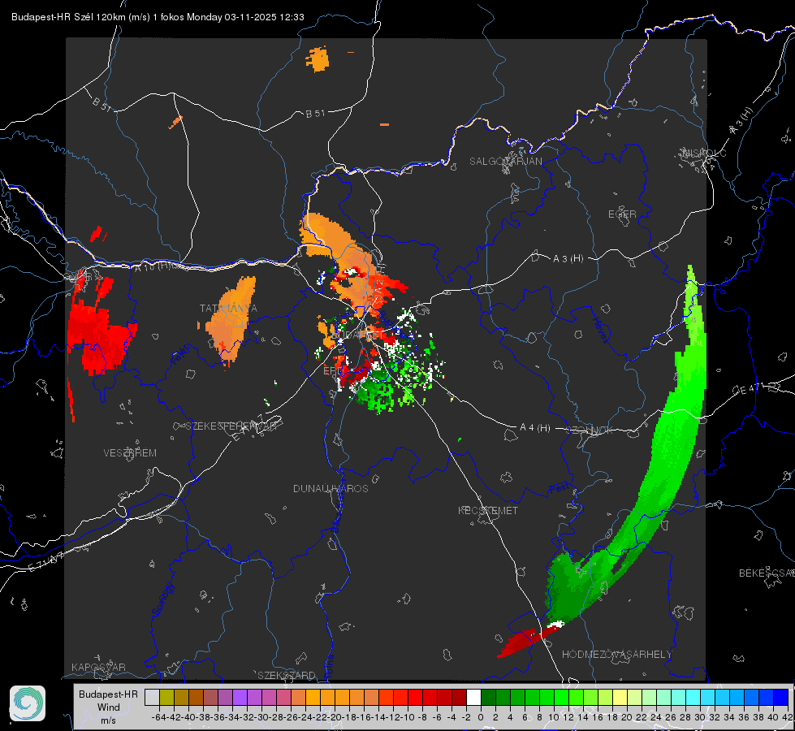Click the TATABÁNYA city label

click(x=228, y=309)
